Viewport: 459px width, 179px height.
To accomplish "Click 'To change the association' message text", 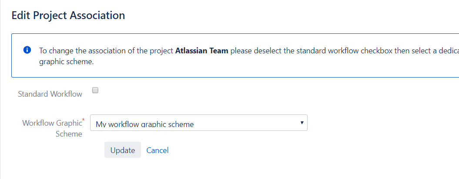I will point(78,50).
